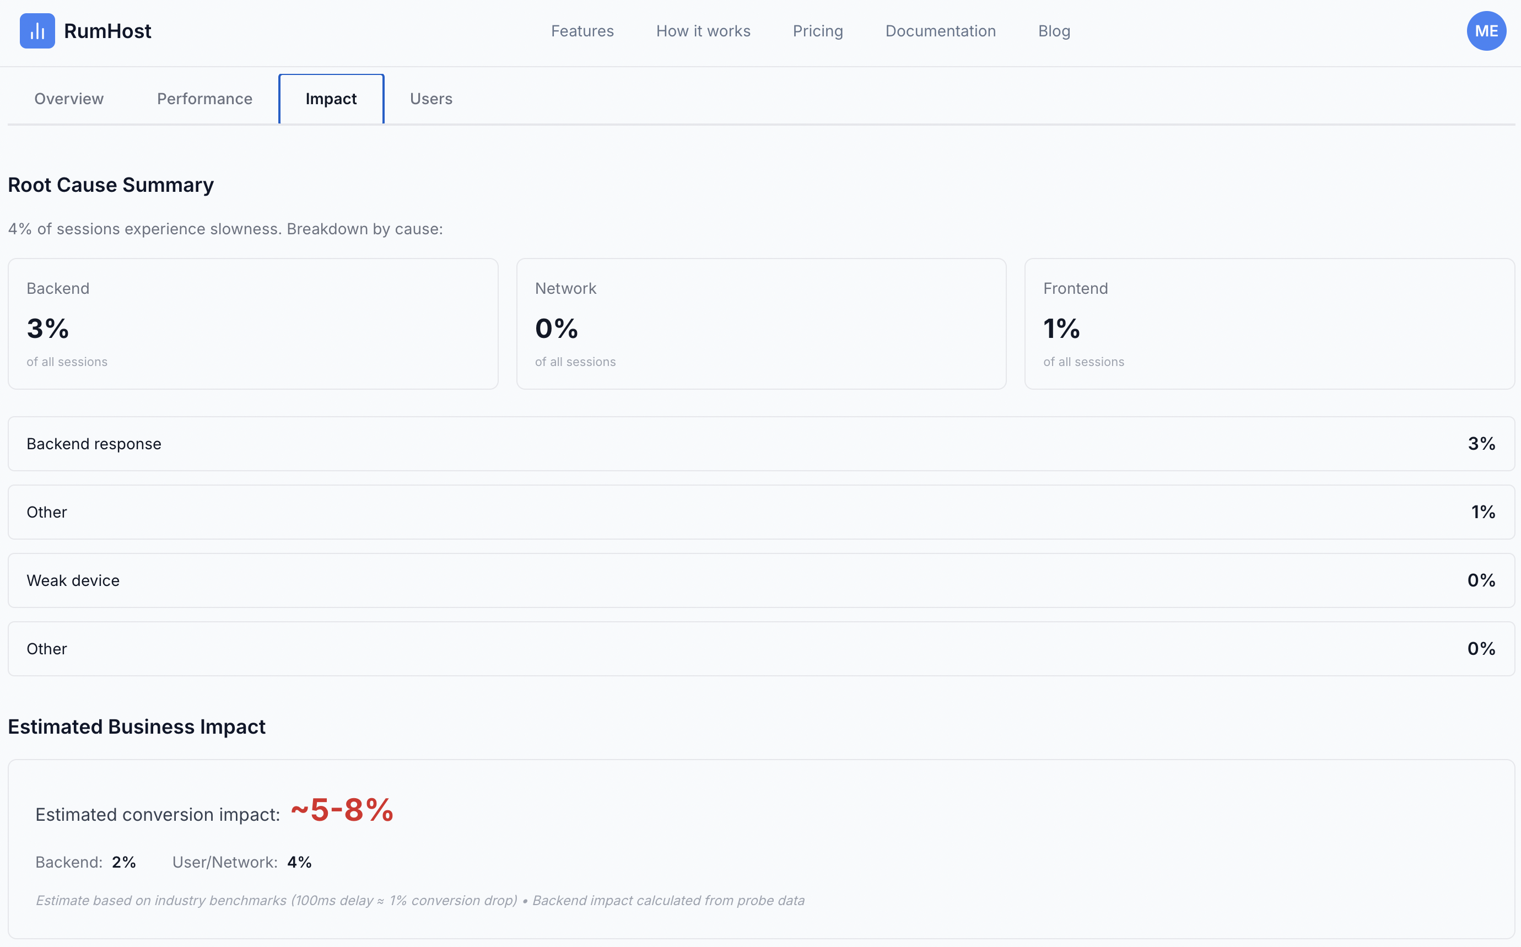The width and height of the screenshot is (1521, 947).
Task: Click the RumHost brand name
Action: click(107, 31)
